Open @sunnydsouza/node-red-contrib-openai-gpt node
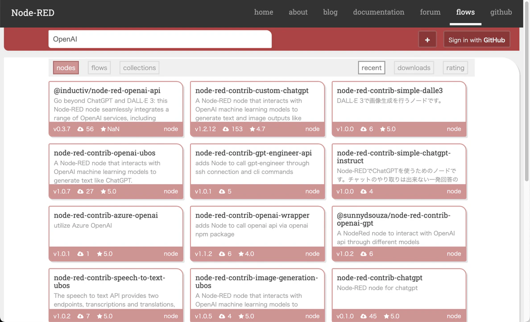 coord(394,219)
